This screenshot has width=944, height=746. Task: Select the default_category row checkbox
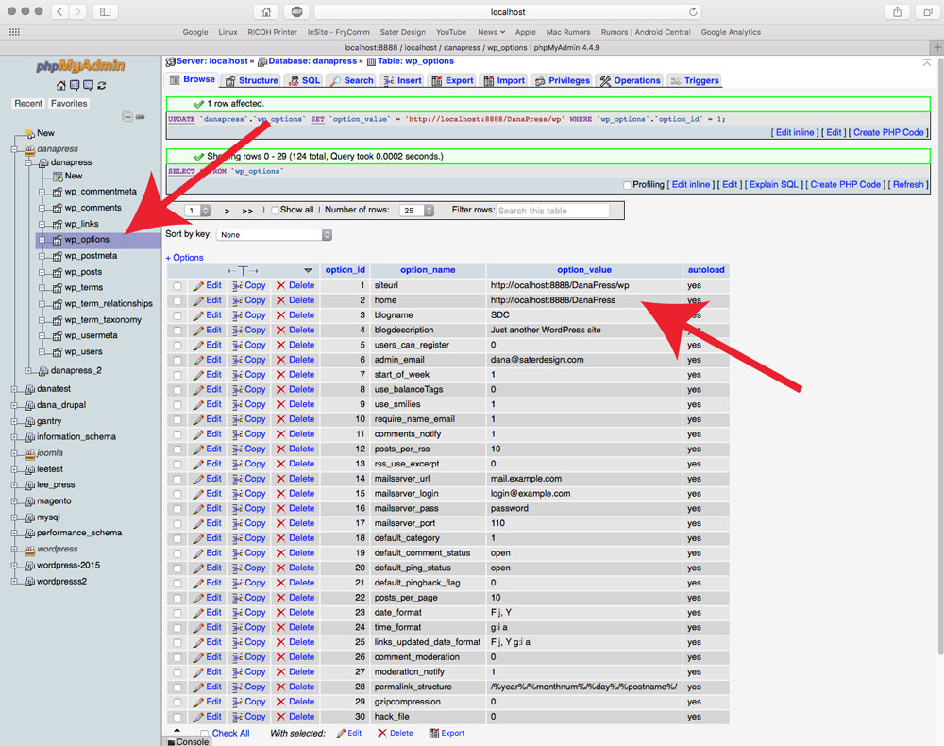(177, 538)
